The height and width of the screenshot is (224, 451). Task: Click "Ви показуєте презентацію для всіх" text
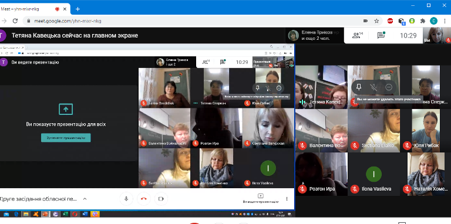pyautogui.click(x=66, y=124)
